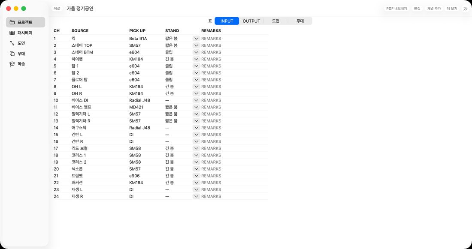The height and width of the screenshot is (249, 472).
Task: Click the stacked-squares icon beside 무대
Action: coord(12,54)
